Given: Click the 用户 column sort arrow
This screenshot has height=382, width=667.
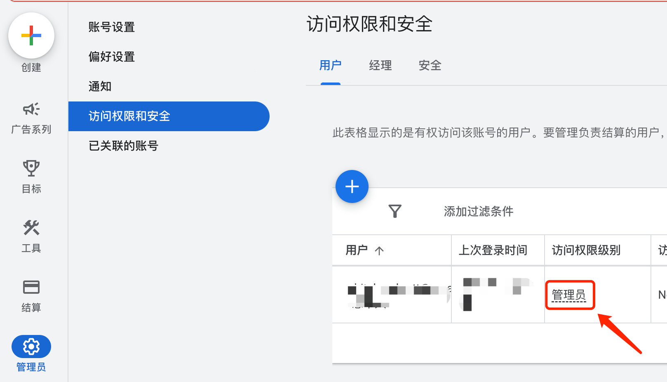Looking at the screenshot, I should [379, 250].
